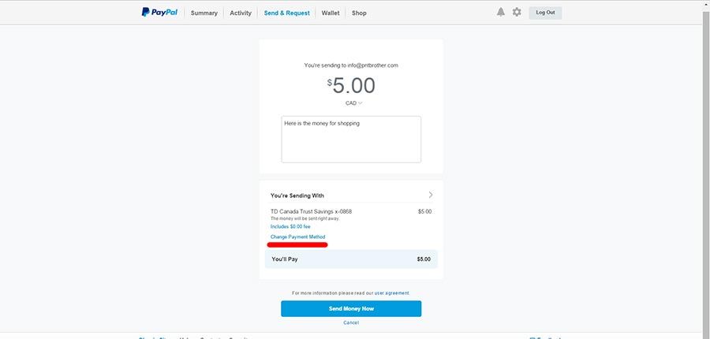Select the Send & Request tab
The height and width of the screenshot is (339, 710).
coord(286,13)
